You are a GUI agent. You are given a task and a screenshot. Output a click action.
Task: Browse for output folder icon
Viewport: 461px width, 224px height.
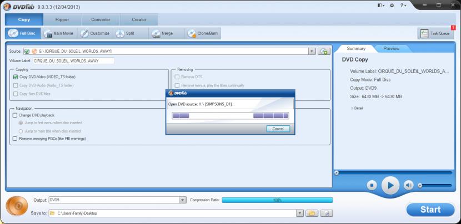312,213
